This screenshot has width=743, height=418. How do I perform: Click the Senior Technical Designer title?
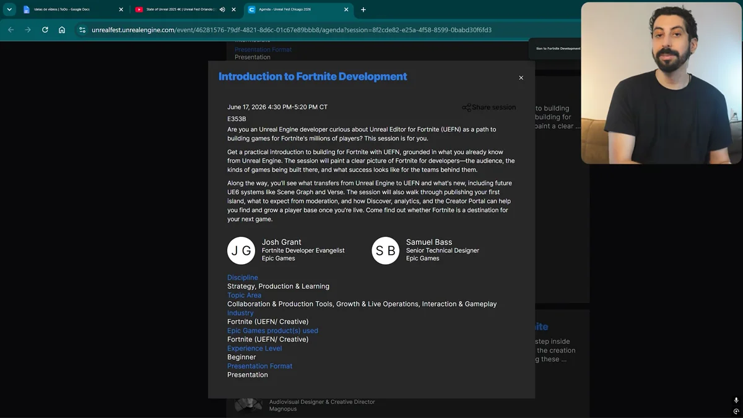coord(443,250)
